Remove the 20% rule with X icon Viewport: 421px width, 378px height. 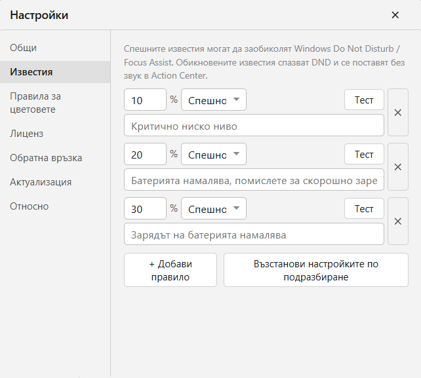click(398, 167)
